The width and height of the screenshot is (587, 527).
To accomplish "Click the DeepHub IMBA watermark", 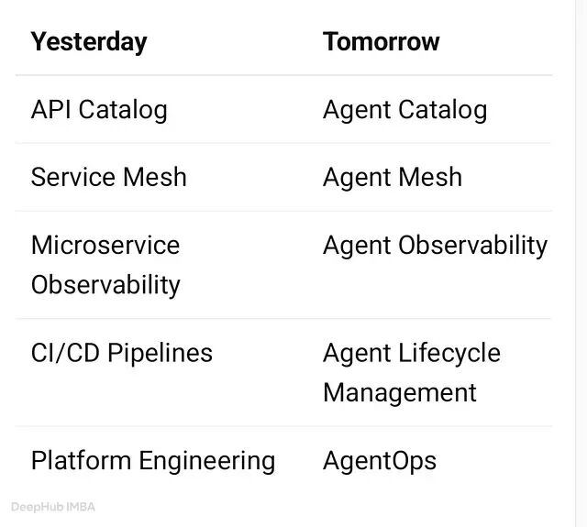I will [x=53, y=507].
